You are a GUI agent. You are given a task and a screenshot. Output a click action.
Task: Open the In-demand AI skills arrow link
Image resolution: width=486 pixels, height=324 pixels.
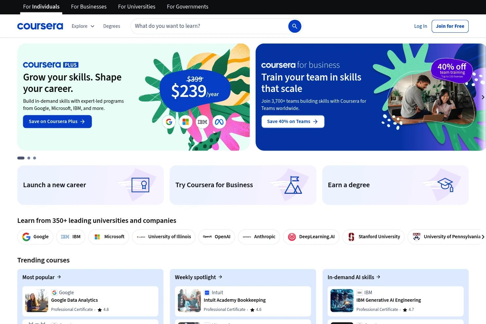tap(354, 277)
